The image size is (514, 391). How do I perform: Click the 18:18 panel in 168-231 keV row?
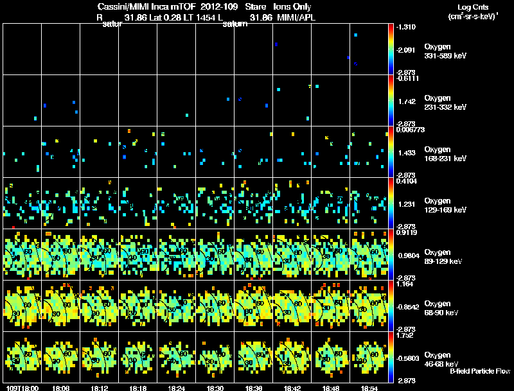pyautogui.click(x=138, y=152)
